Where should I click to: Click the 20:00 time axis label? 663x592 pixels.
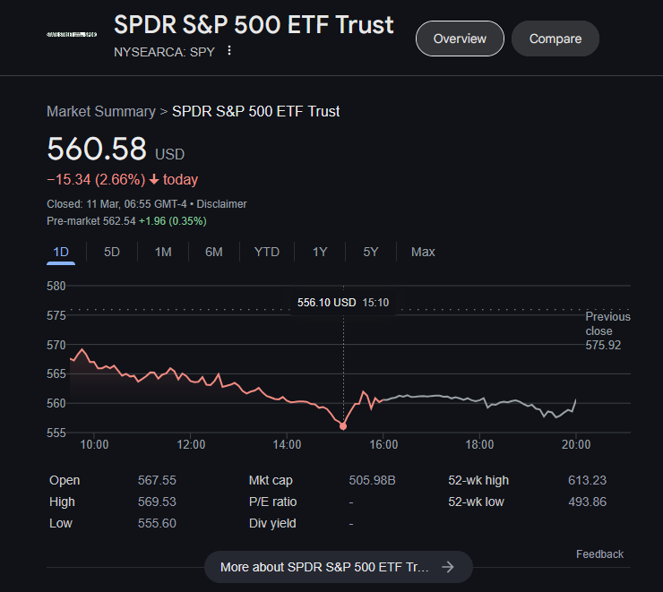(x=576, y=444)
